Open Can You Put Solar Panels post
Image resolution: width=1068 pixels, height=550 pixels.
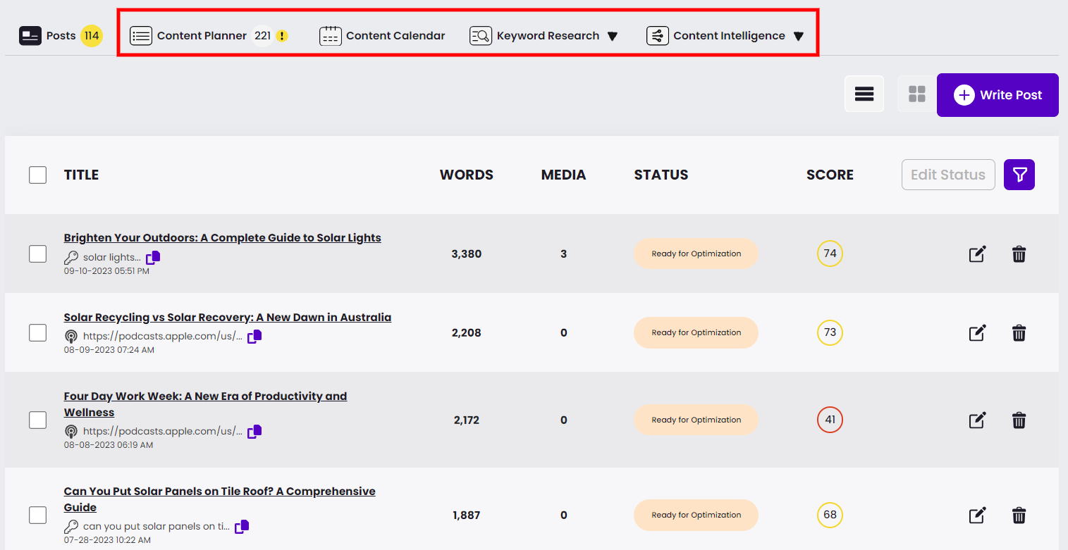pos(220,499)
